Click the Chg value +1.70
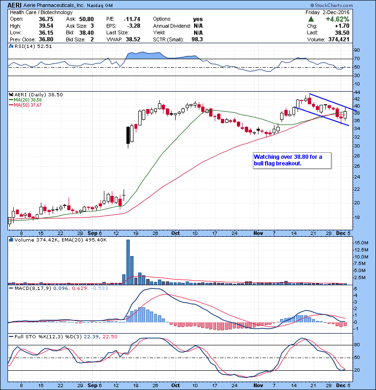This screenshot has height=390, width=376. coord(342,26)
